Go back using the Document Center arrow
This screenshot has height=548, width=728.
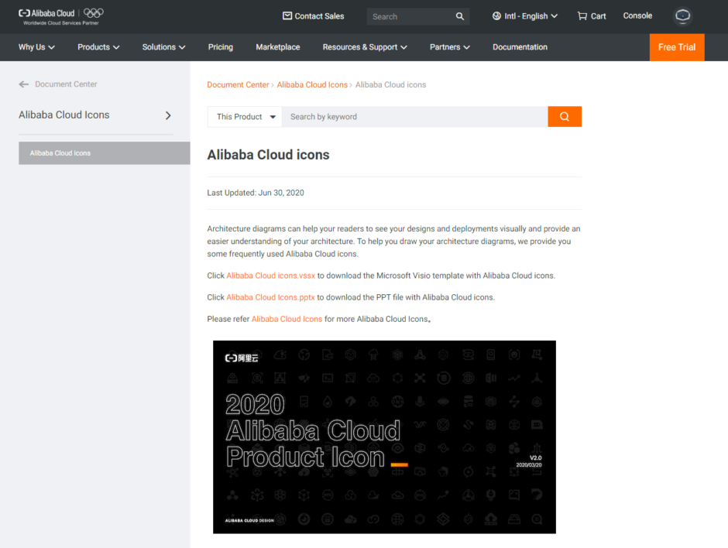pos(23,84)
